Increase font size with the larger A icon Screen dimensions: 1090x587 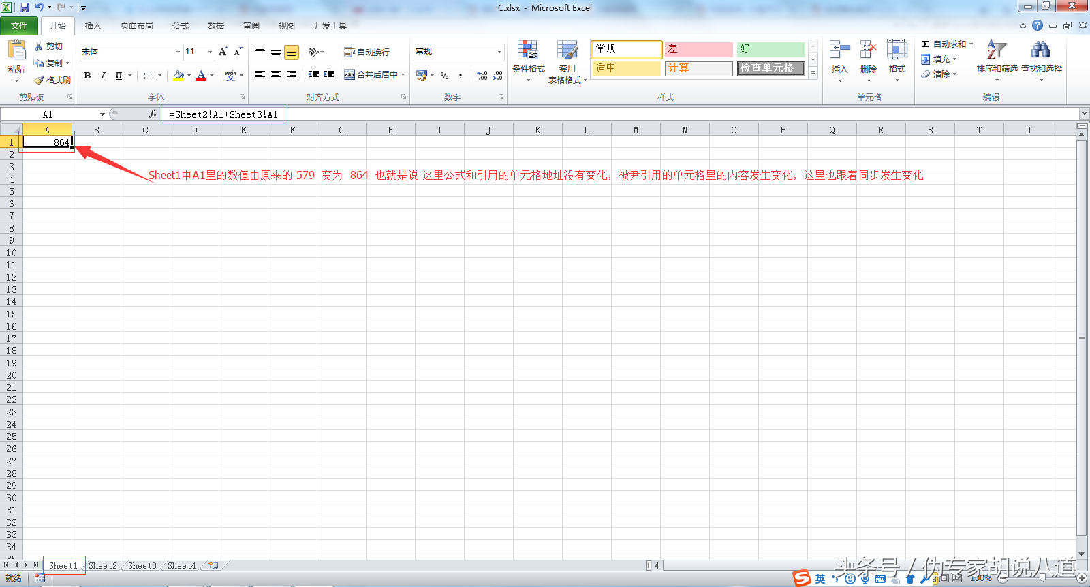coord(223,52)
